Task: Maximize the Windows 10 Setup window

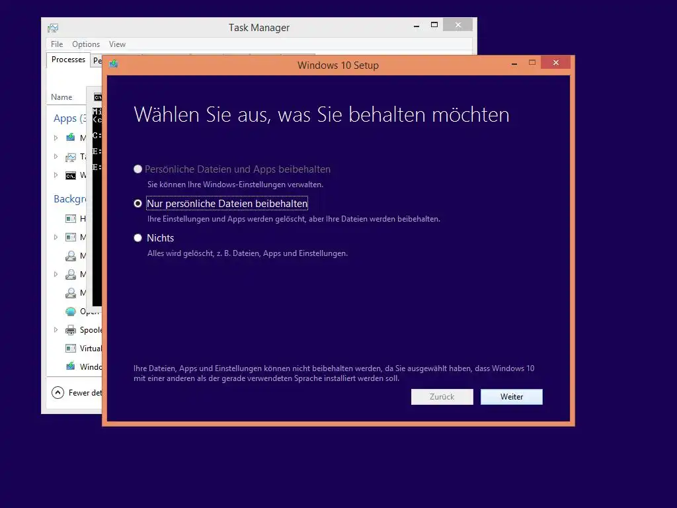Action: (x=532, y=63)
